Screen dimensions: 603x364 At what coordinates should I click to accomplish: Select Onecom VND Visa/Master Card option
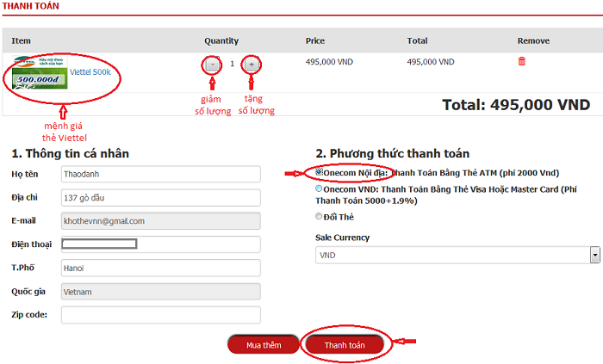tap(320, 188)
